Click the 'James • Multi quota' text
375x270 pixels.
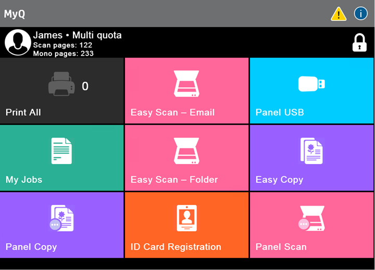pyautogui.click(x=77, y=35)
